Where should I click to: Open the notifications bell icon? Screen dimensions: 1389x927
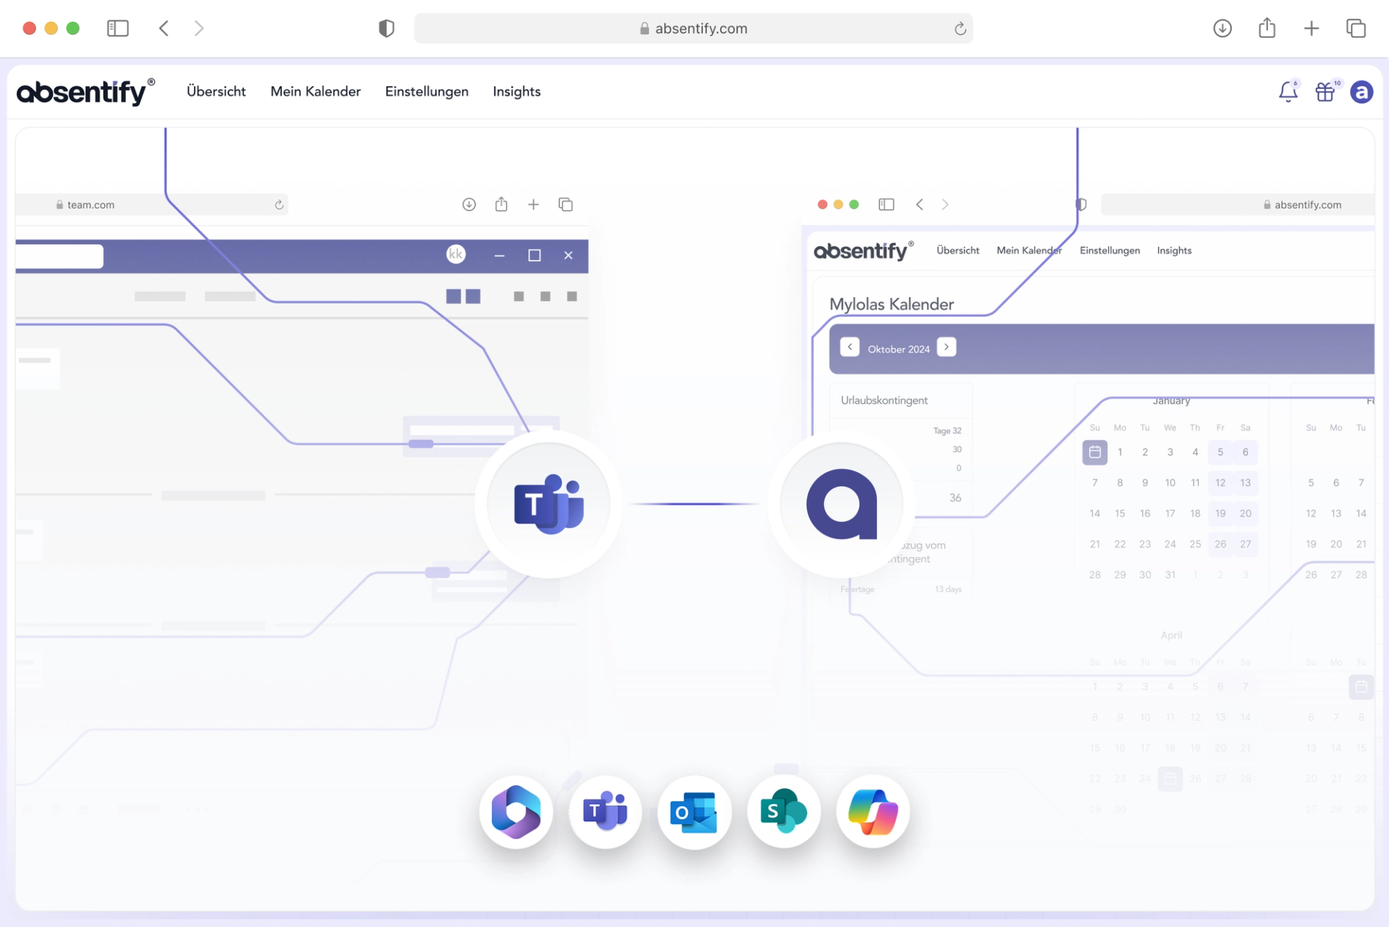coord(1288,92)
